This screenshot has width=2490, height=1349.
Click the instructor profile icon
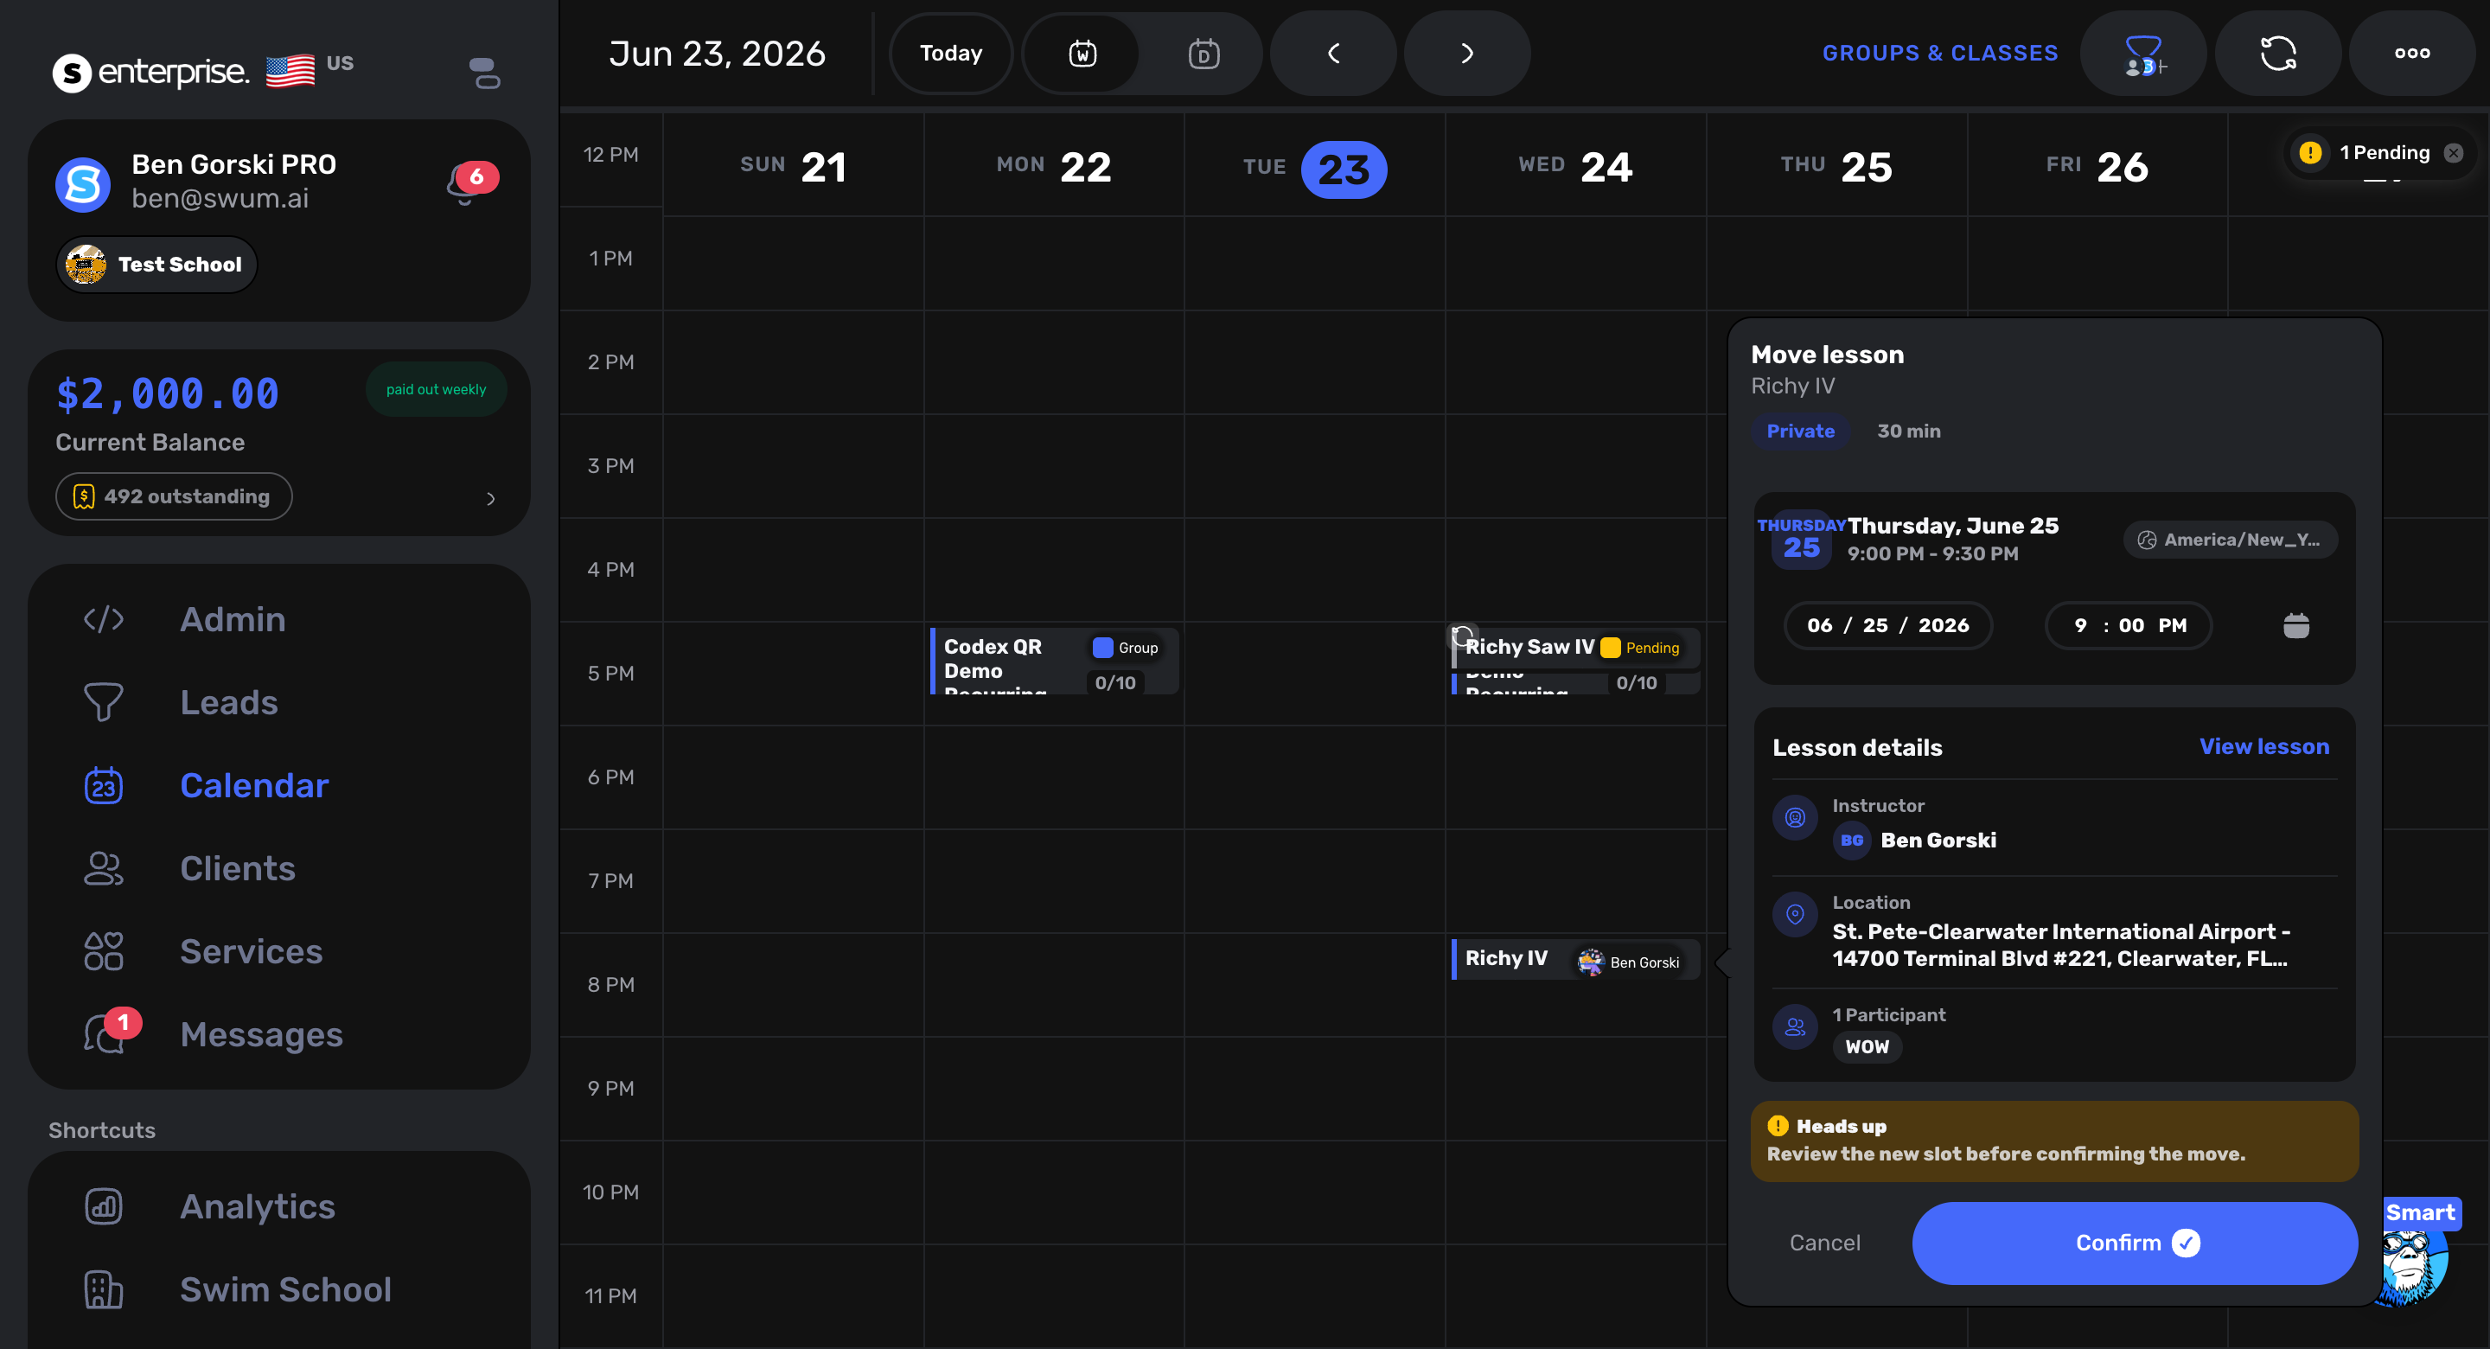(1795, 818)
